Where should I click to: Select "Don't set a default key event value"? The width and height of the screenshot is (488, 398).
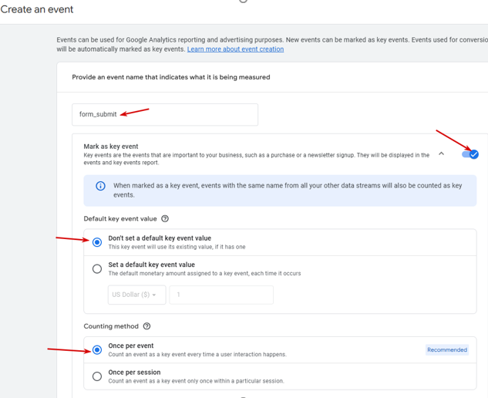click(97, 242)
